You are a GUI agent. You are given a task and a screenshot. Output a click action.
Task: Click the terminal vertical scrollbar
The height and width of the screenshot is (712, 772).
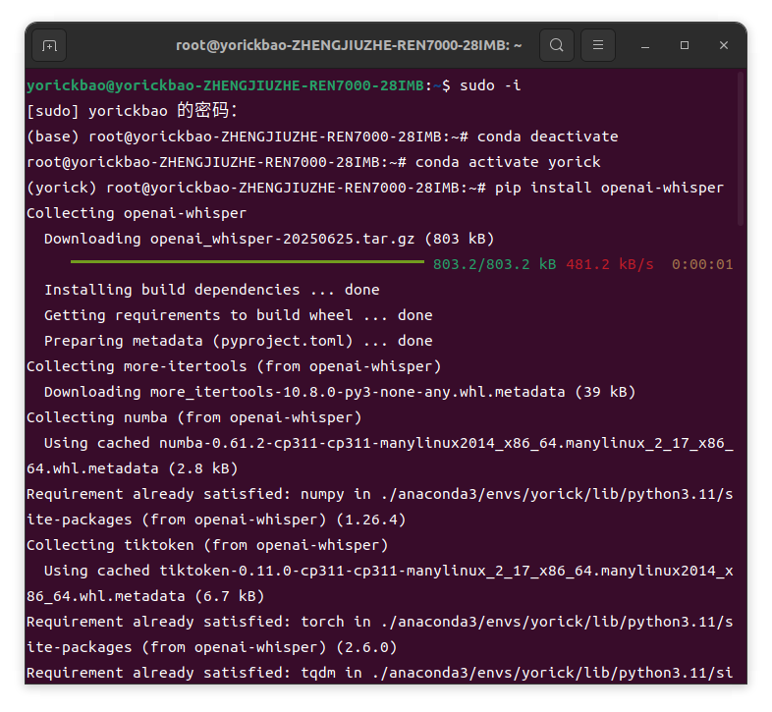pyautogui.click(x=741, y=149)
